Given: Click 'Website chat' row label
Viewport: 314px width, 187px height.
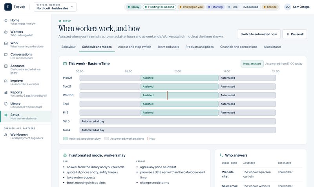Looking at the screenshot, I should click(x=228, y=174).
